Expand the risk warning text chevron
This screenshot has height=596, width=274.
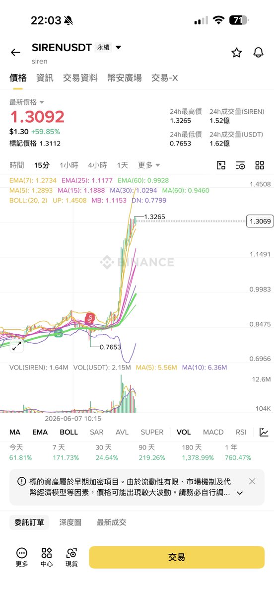point(240,493)
